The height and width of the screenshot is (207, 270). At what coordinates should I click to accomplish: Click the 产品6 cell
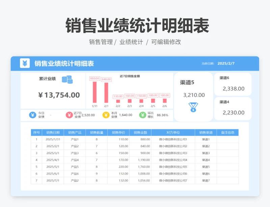tap(75, 174)
